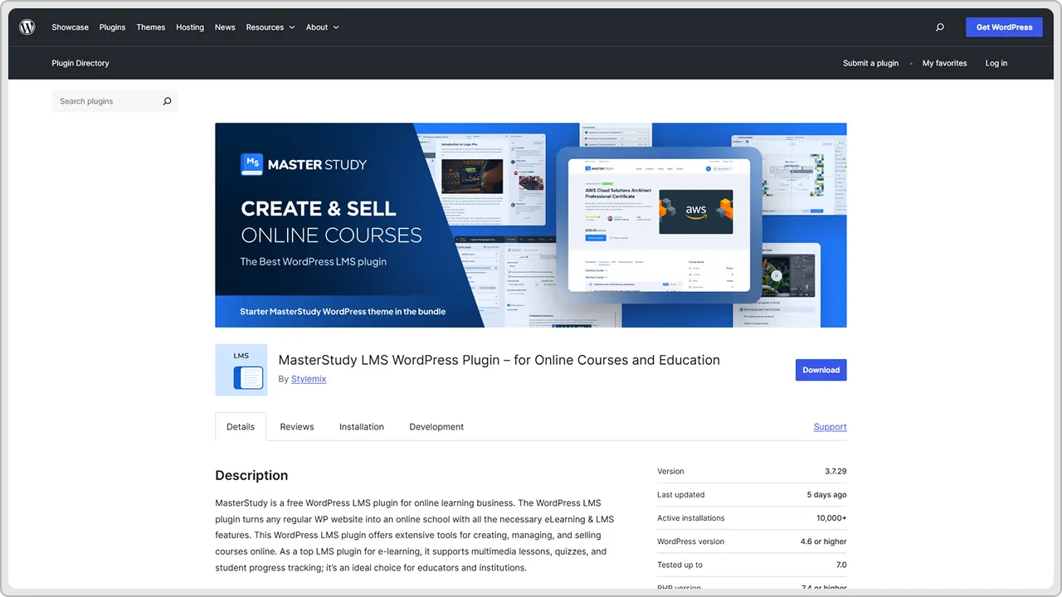Screen dimensions: 1062x597
Task: Open the Support link
Action: pos(830,427)
